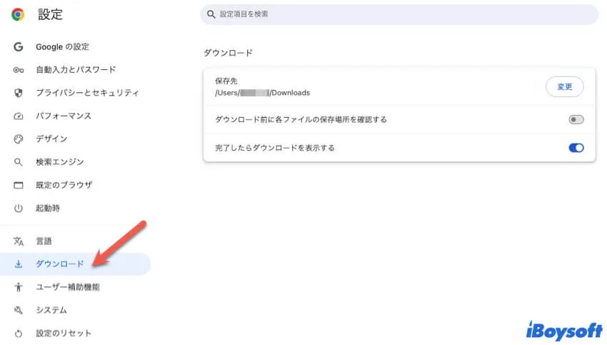Click the magnifier icon beside 検索エンジン
Viewport: 607px width, 345px height.
coord(18,162)
